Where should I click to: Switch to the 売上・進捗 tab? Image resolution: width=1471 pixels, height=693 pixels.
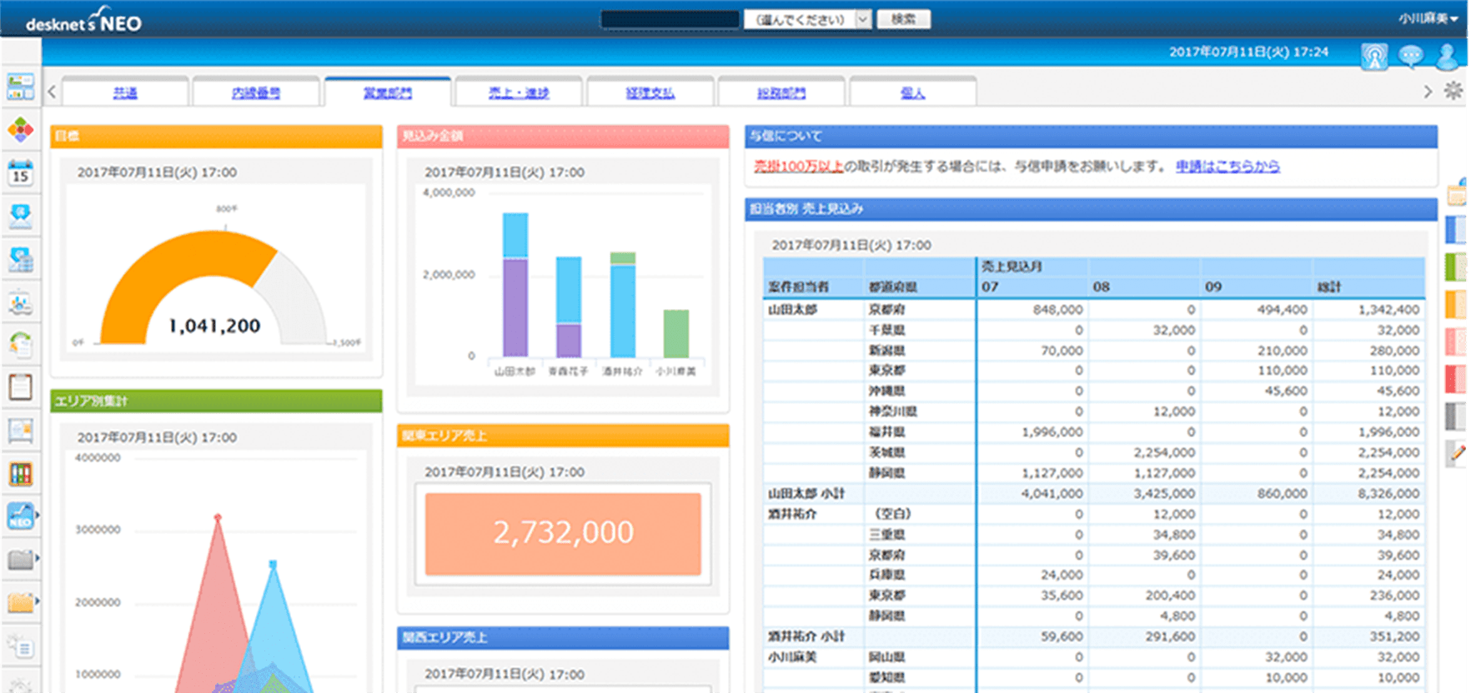519,92
